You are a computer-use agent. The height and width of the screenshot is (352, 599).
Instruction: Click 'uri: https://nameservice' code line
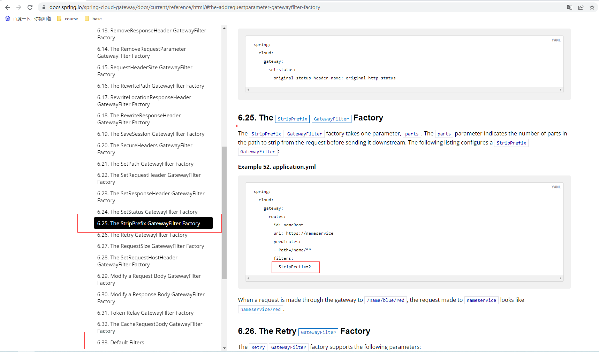click(303, 233)
